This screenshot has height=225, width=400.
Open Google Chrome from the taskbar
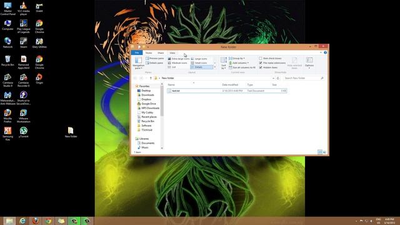48,221
